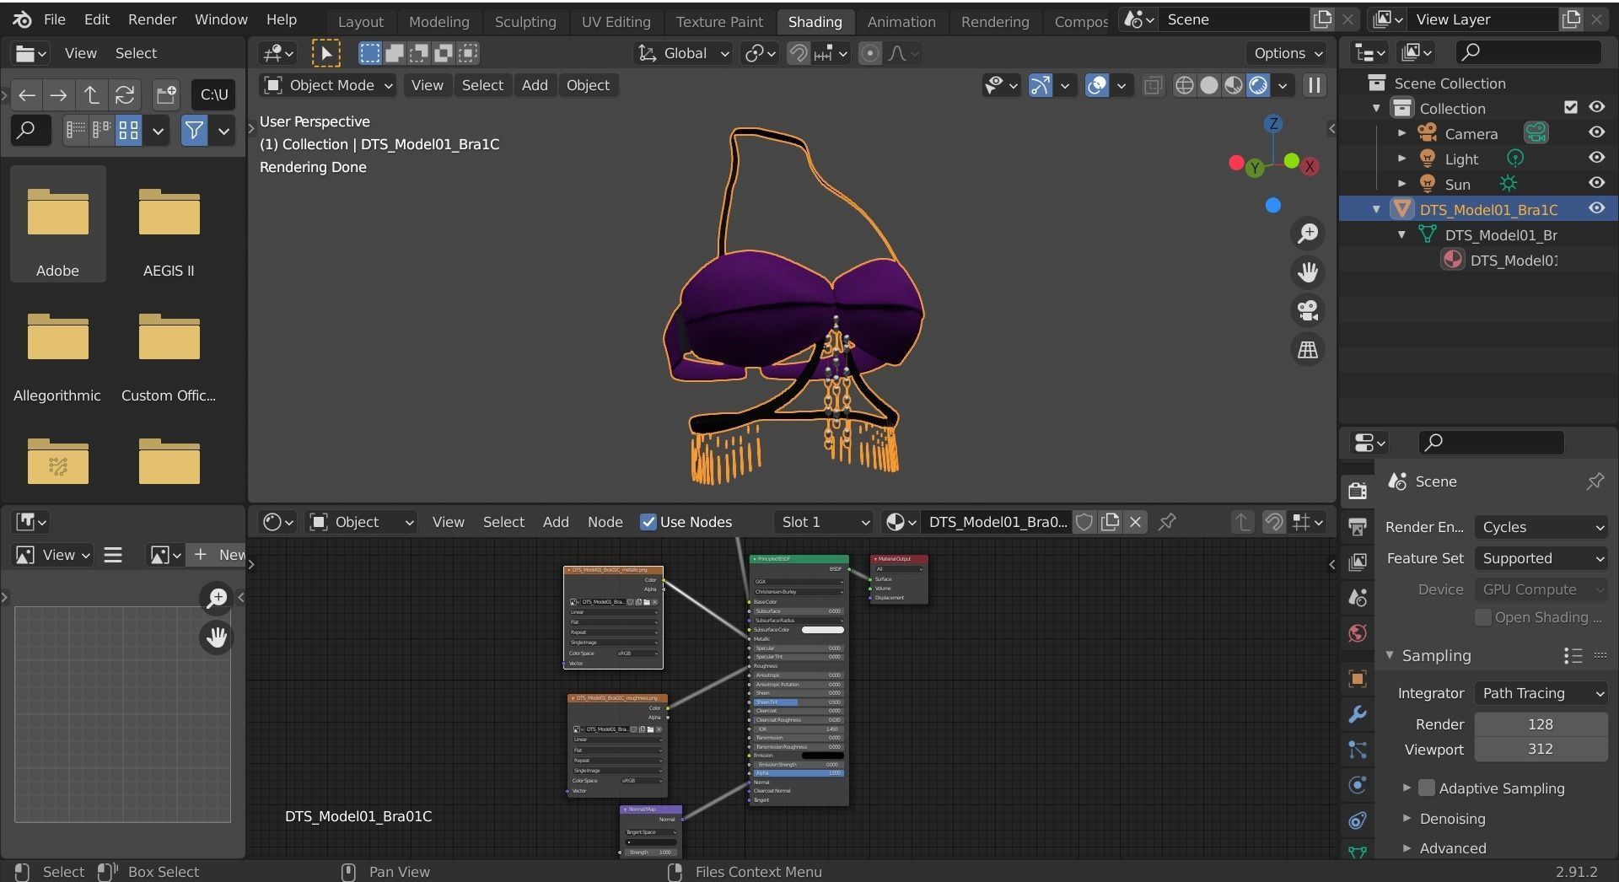
Task: Open Integrator Path Tracing dropdown
Action: click(x=1541, y=693)
